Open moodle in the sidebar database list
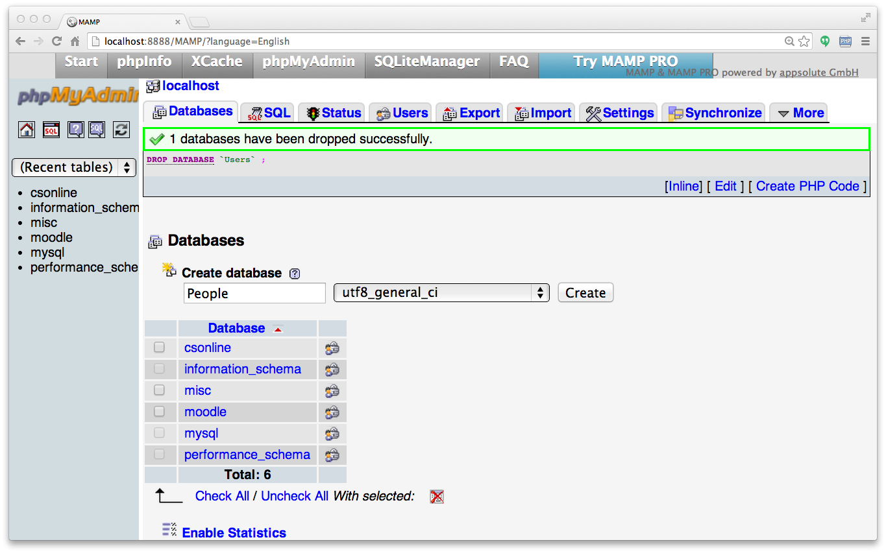Screen dimensions: 886x553 click(51, 237)
